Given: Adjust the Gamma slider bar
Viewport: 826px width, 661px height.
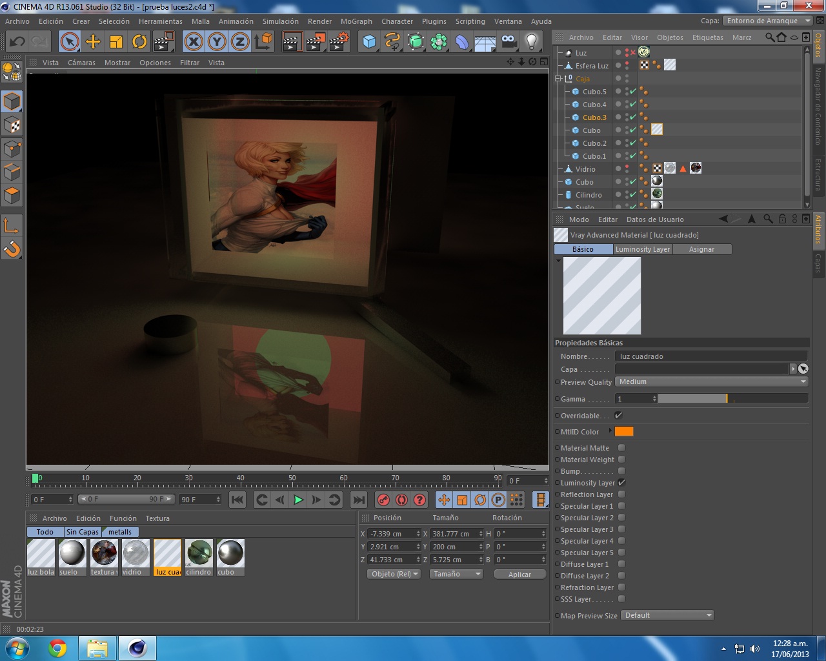Looking at the screenshot, I should (733, 399).
